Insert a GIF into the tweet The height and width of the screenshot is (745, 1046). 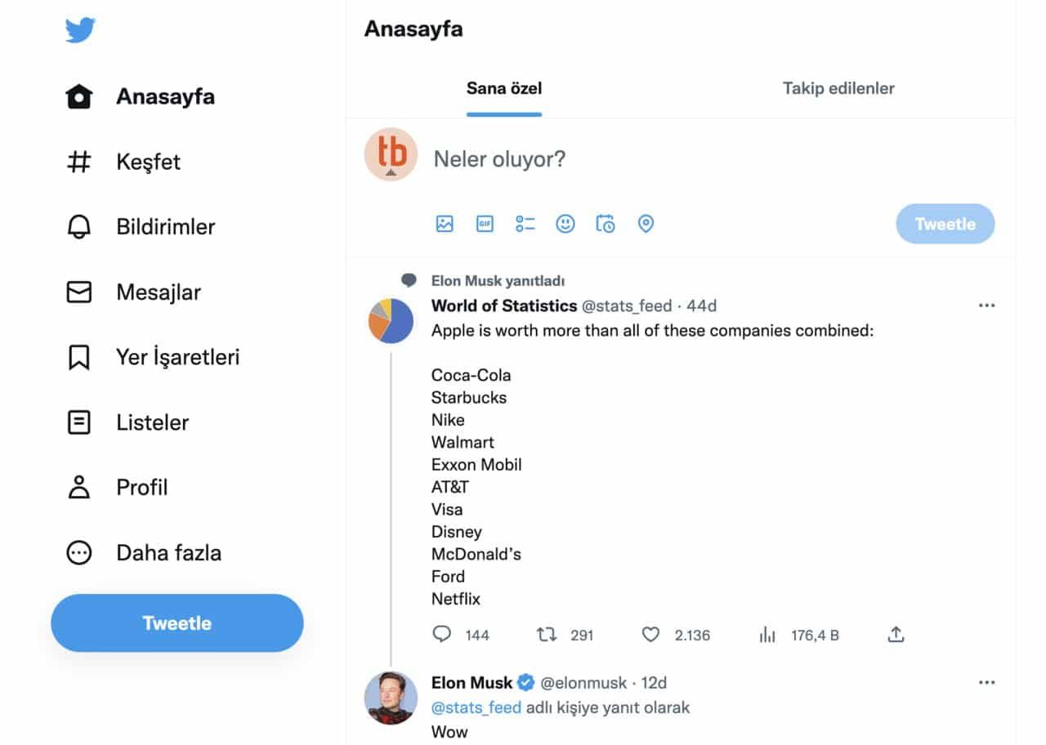(x=485, y=223)
